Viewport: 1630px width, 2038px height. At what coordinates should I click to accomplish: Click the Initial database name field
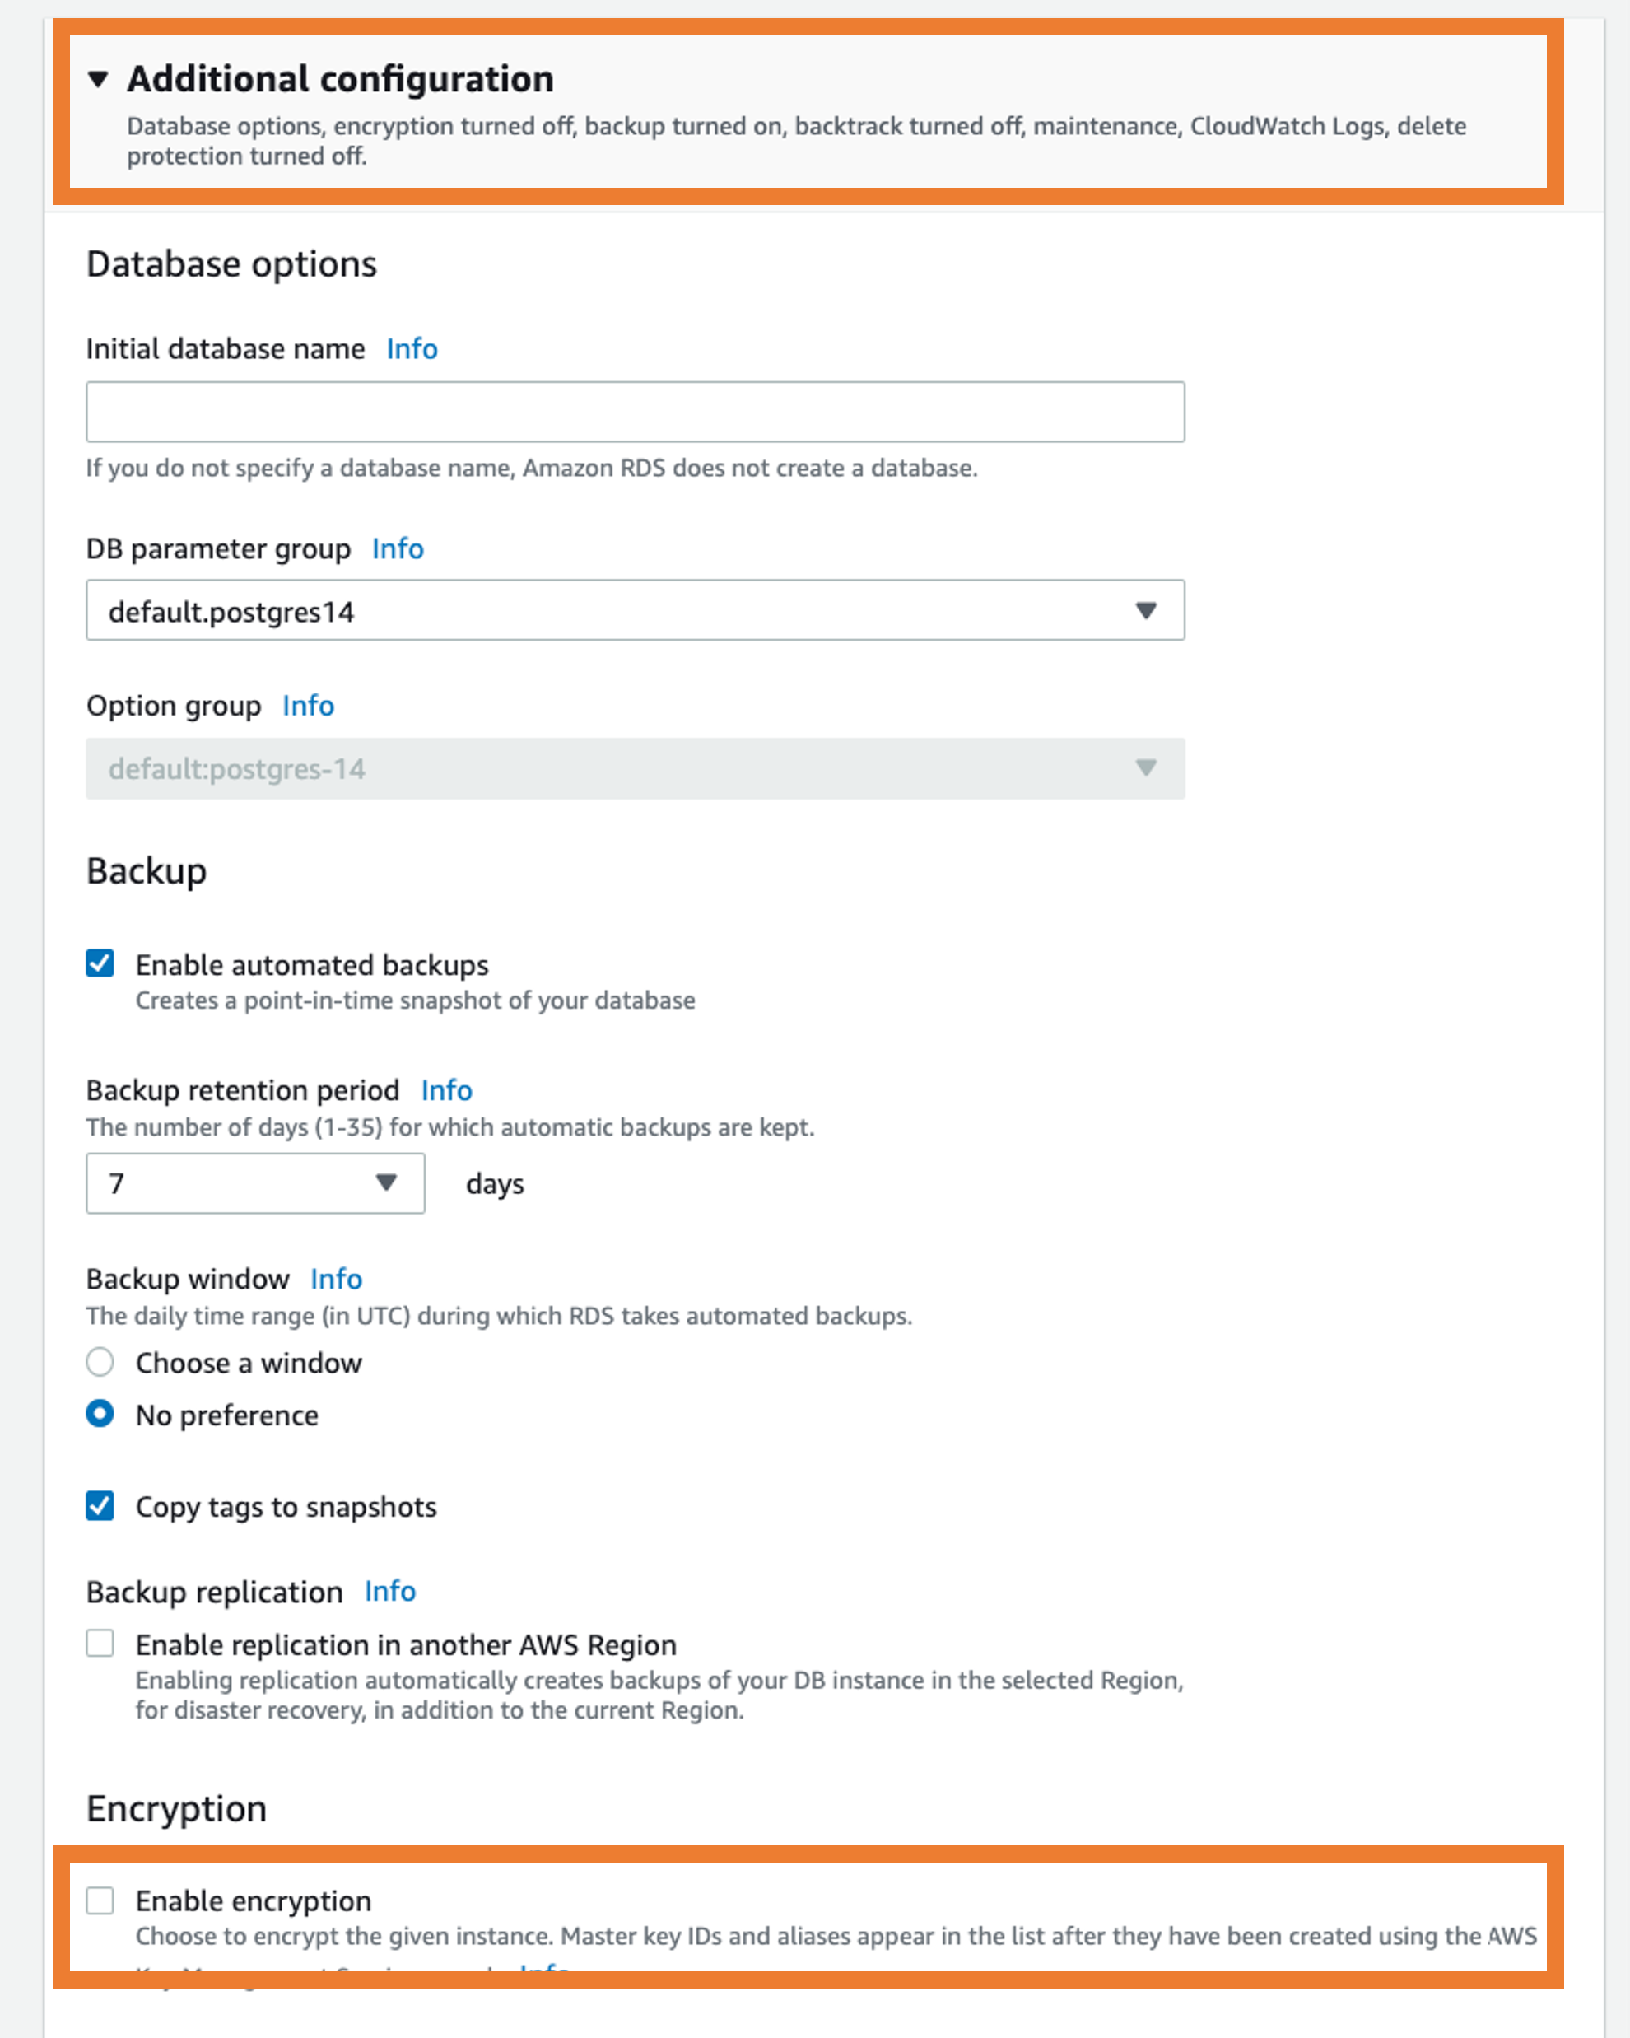(x=635, y=413)
